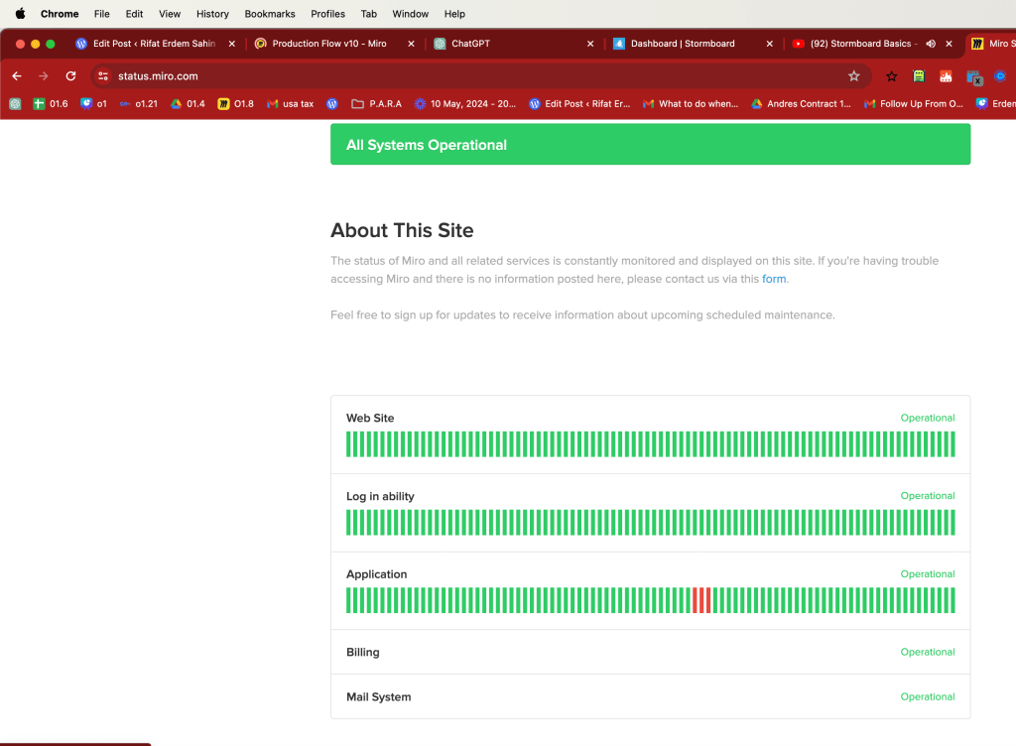Screen dimensions: 1016x746
Task: Click the browser back arrow
Action: pos(17,75)
